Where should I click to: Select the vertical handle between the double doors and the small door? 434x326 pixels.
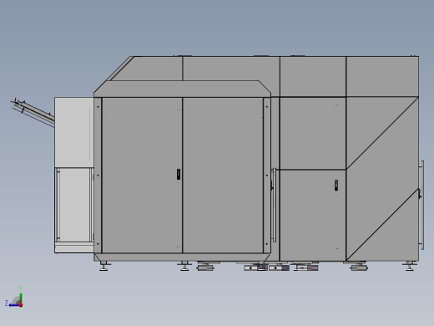(x=274, y=205)
